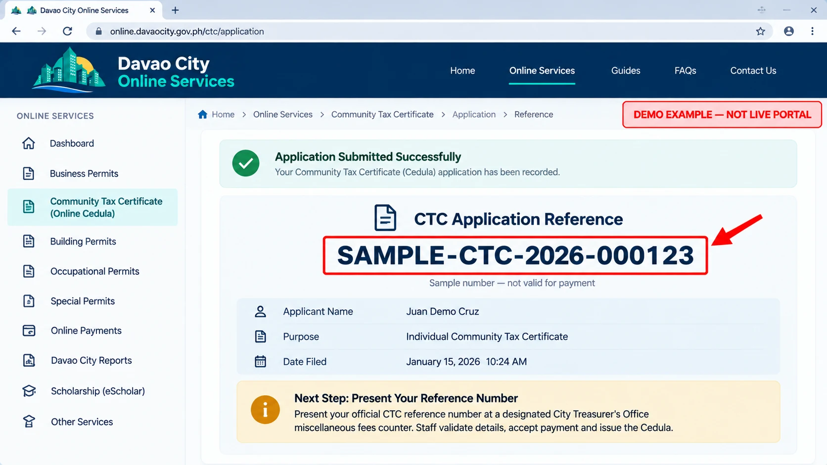Open Contact Us in the top navigation
The width and height of the screenshot is (827, 465).
753,71
